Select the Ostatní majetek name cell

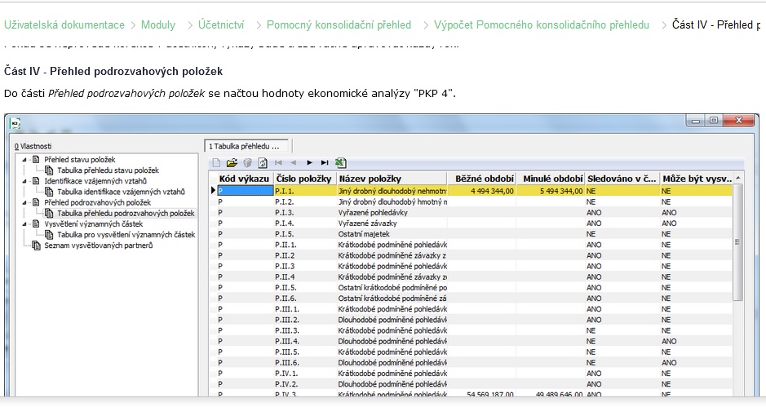[392, 234]
